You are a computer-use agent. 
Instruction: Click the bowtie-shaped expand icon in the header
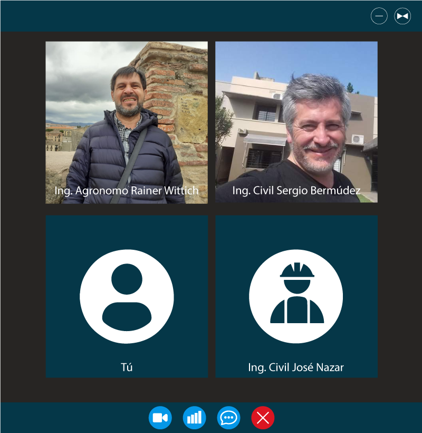(x=402, y=16)
